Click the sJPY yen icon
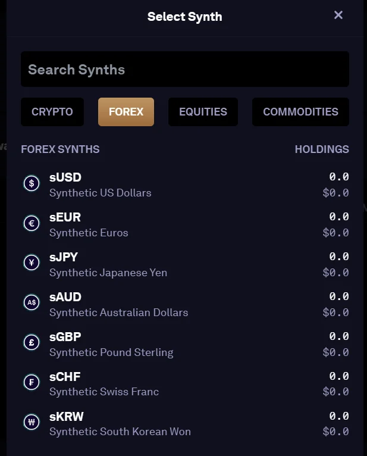The width and height of the screenshot is (367, 456). click(x=32, y=263)
